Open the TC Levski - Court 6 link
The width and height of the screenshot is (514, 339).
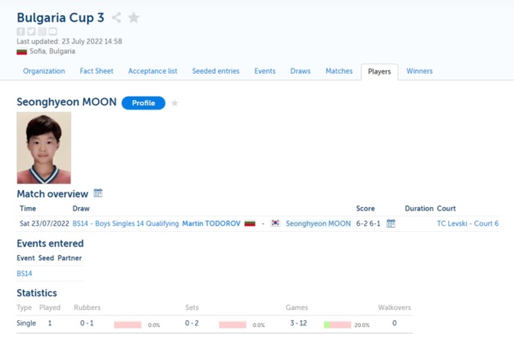tap(468, 223)
